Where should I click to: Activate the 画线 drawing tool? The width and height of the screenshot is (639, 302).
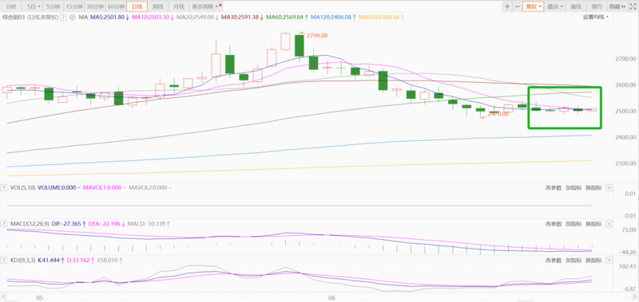(576, 6)
